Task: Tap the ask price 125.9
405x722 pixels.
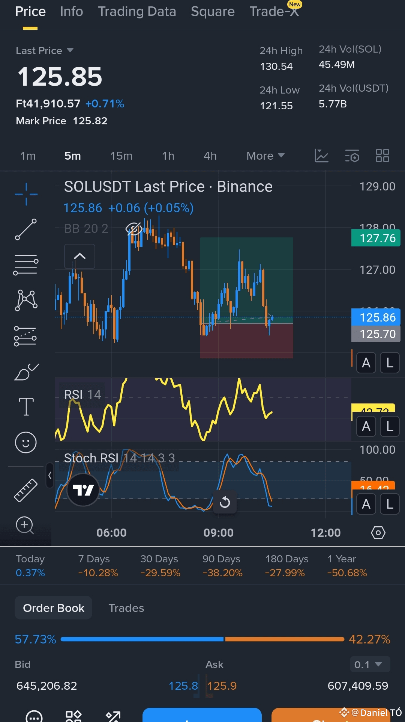Action: (222, 686)
